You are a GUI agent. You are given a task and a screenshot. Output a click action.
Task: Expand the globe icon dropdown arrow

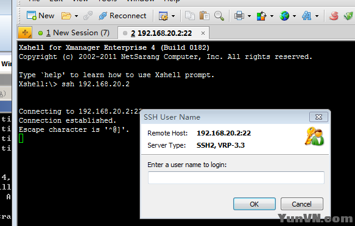pos(294,16)
